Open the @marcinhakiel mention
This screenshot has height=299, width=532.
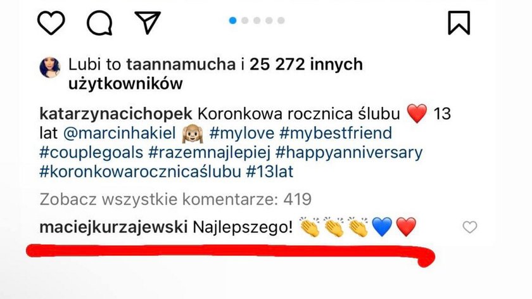(120, 134)
